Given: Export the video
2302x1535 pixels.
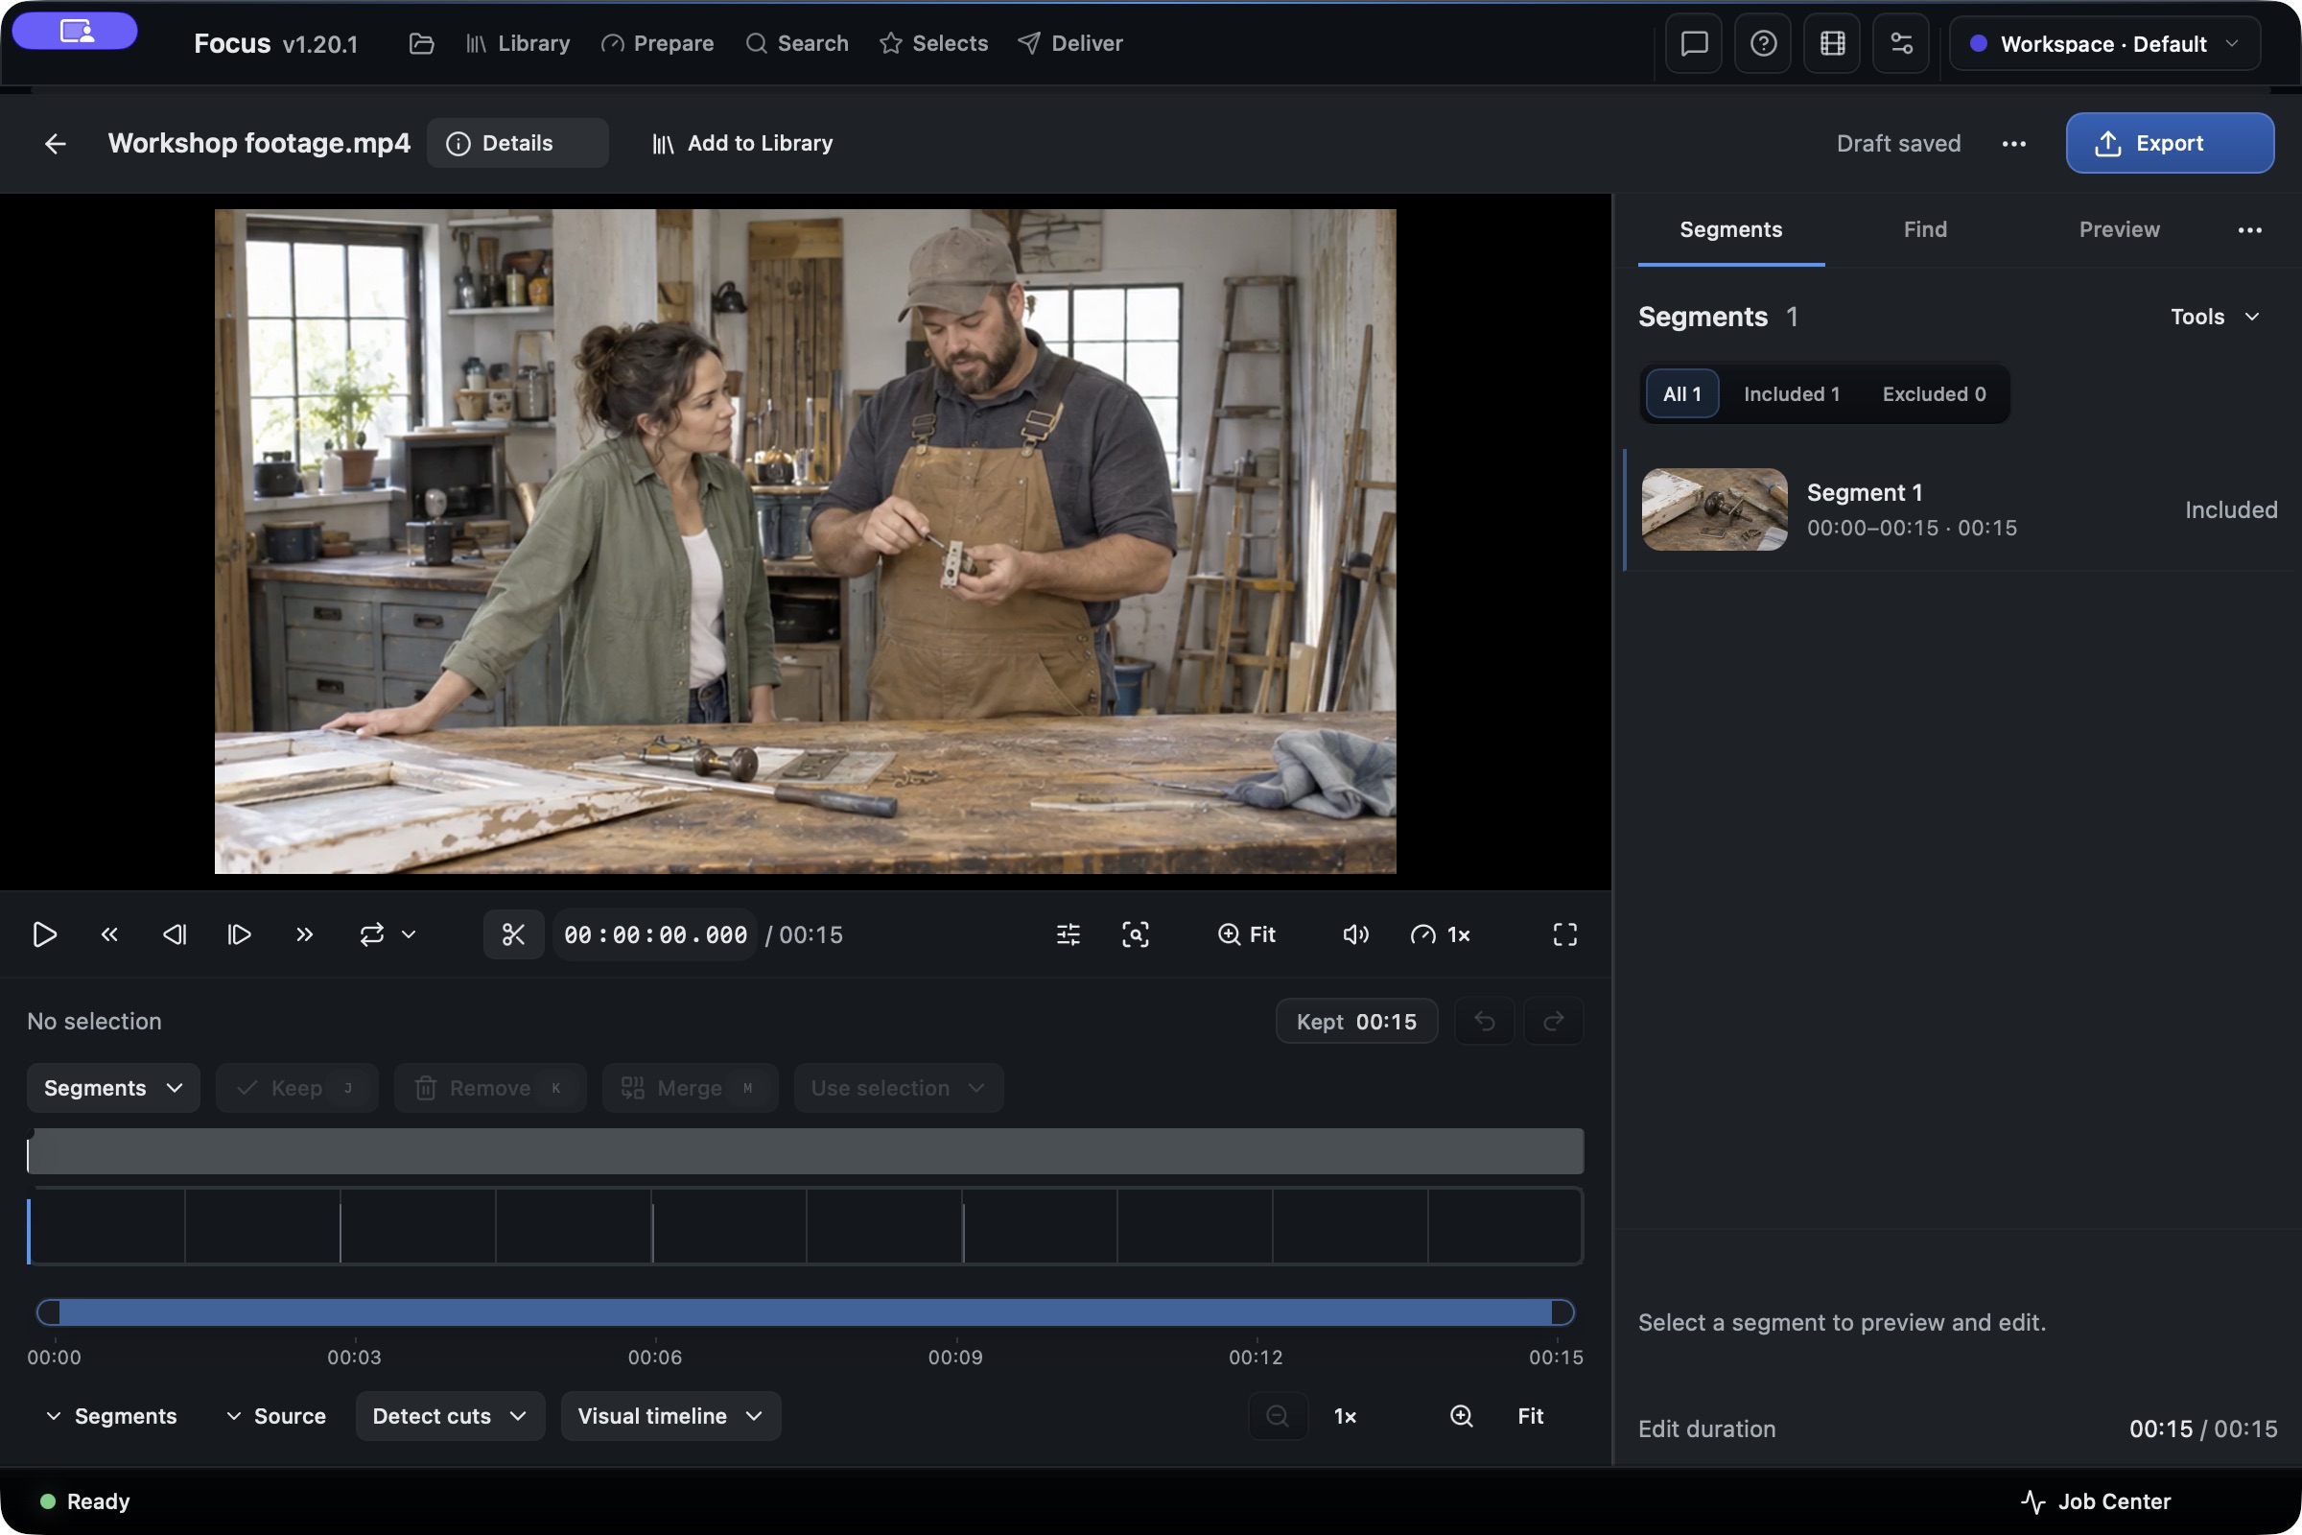Looking at the screenshot, I should point(2169,143).
